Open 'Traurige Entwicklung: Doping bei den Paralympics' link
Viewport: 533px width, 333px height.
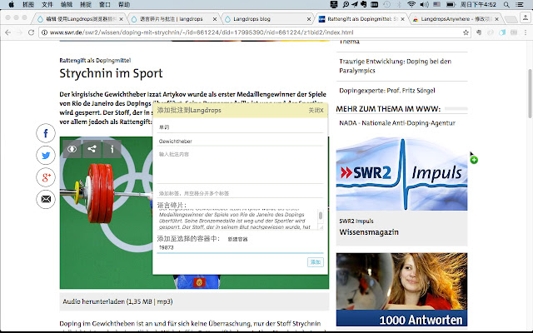pyautogui.click(x=395, y=66)
